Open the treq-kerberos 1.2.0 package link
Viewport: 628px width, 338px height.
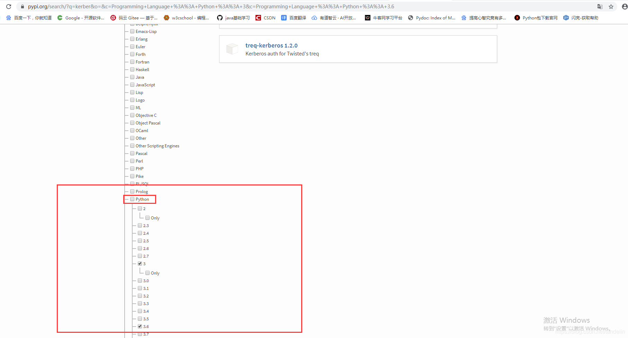click(x=271, y=45)
